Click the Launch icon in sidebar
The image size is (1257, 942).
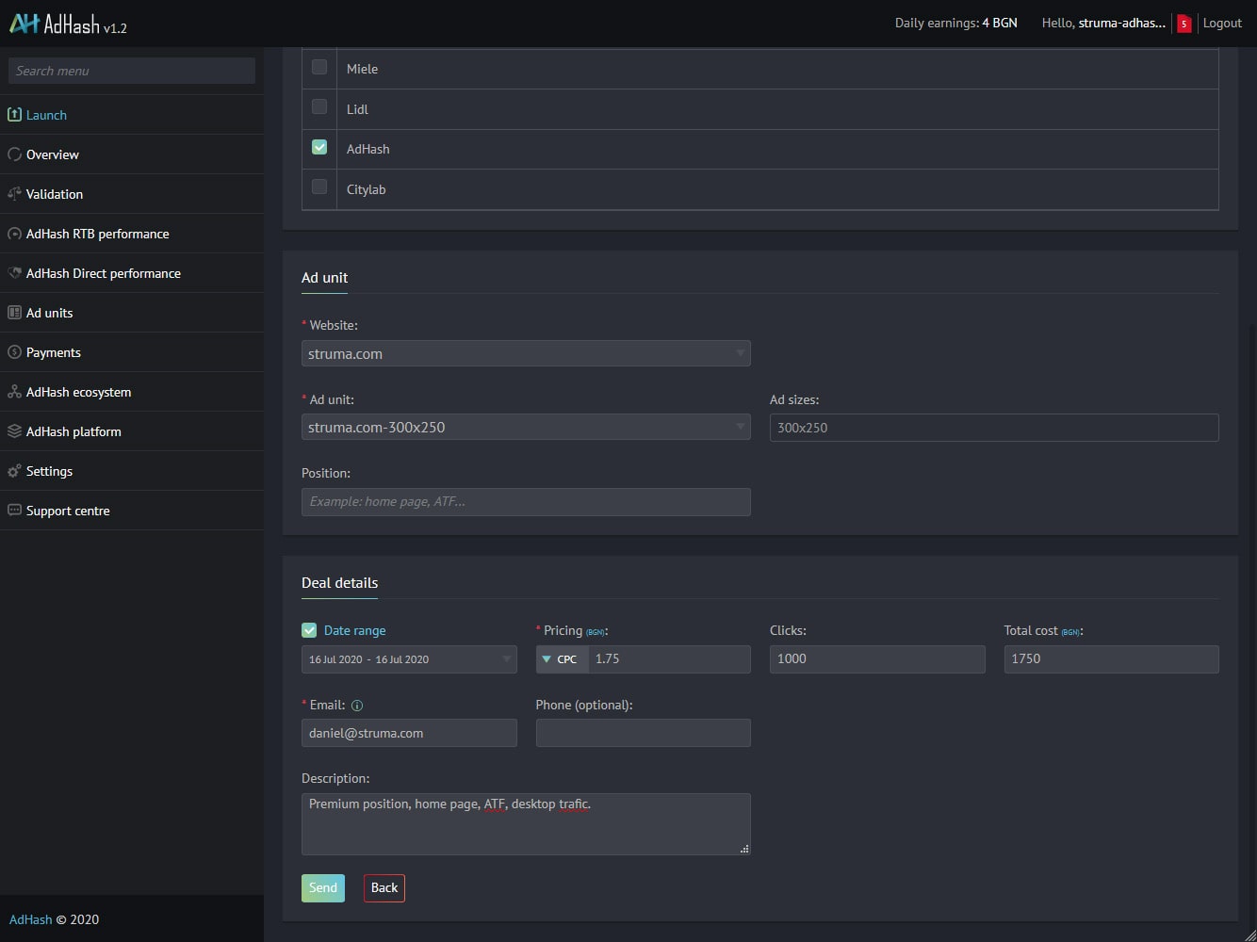pyautogui.click(x=14, y=115)
